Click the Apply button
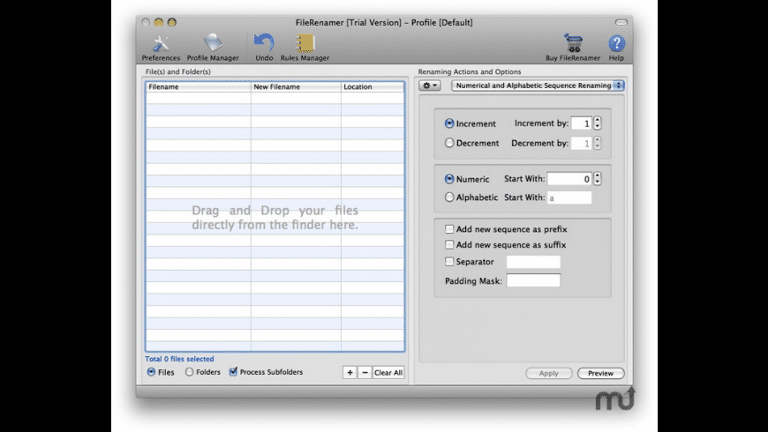The height and width of the screenshot is (432, 768). (x=548, y=373)
